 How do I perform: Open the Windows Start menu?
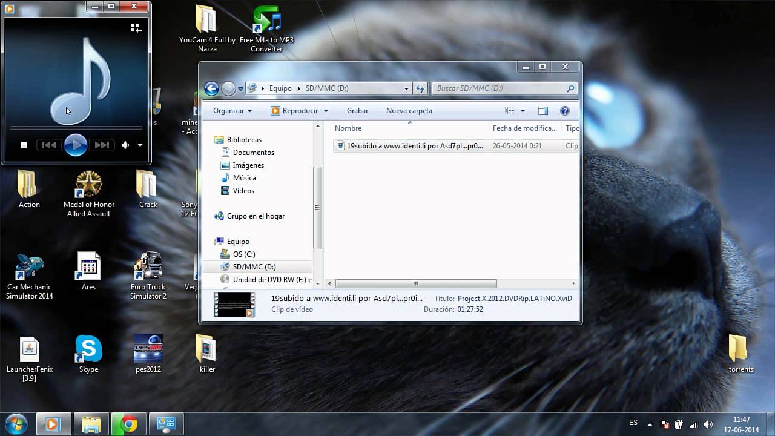[16, 424]
